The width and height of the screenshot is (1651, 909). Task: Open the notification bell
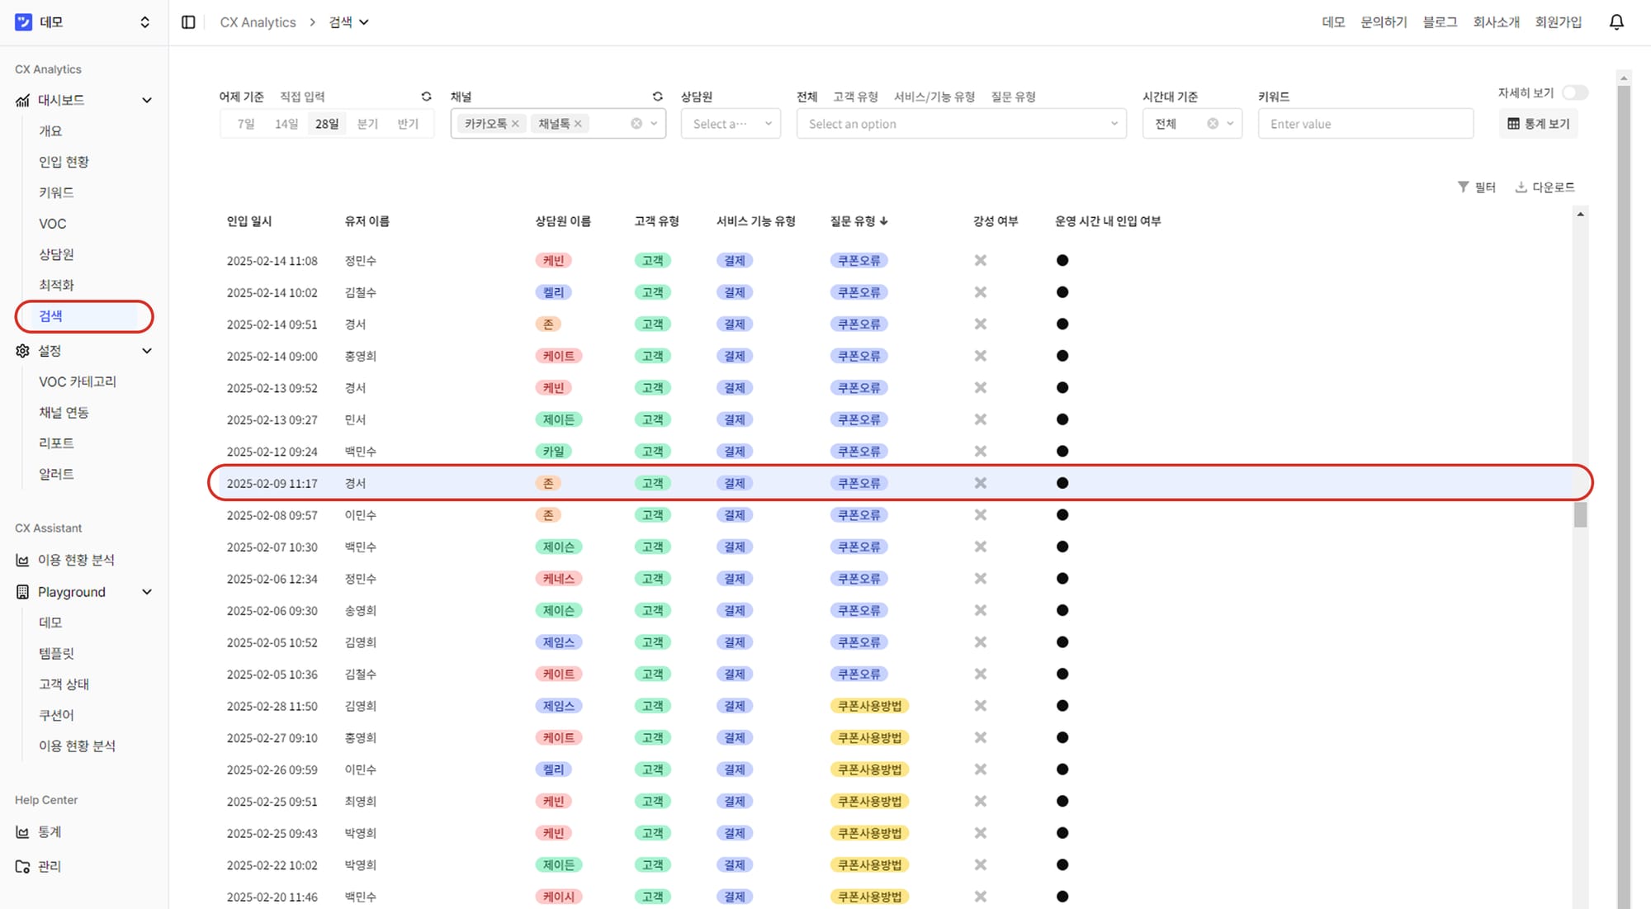pyautogui.click(x=1616, y=21)
